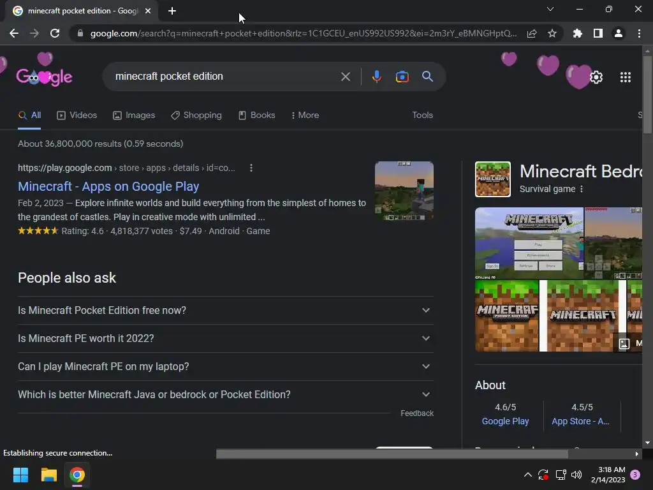The image size is (653, 490).
Task: Open Google apps grid
Action: point(625,77)
